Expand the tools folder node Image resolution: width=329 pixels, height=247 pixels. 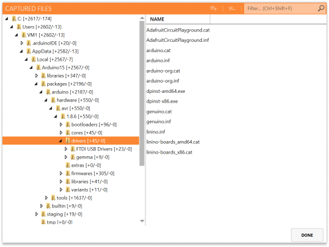46,198
